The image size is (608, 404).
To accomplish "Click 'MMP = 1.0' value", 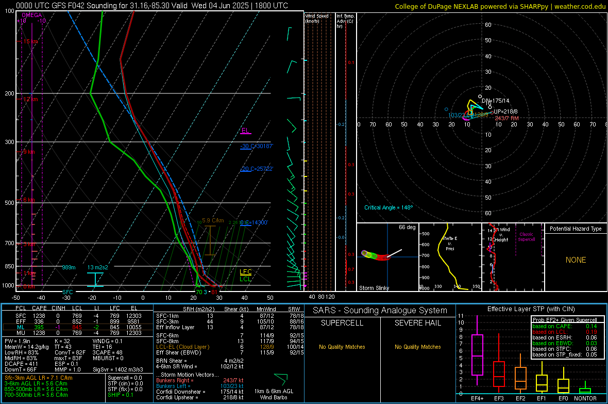I will (67, 369).
